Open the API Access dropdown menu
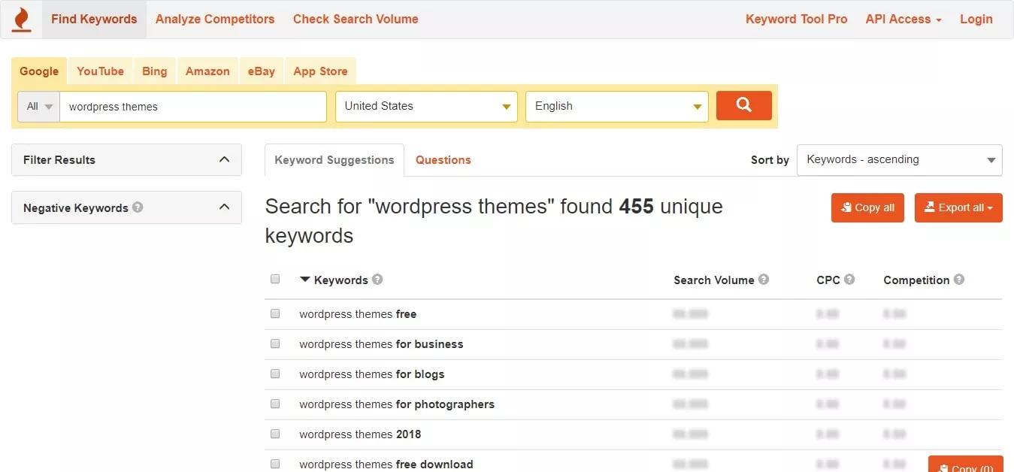The height and width of the screenshot is (472, 1014). (904, 20)
